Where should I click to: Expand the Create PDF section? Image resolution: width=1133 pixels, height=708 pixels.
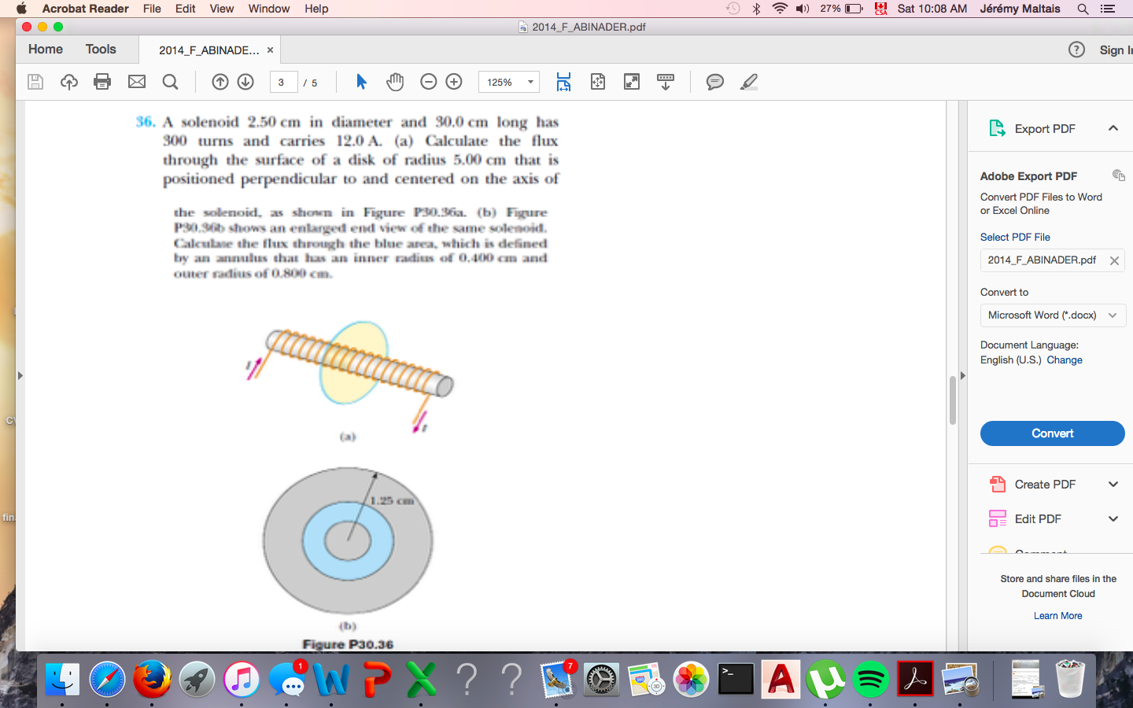click(x=1113, y=485)
